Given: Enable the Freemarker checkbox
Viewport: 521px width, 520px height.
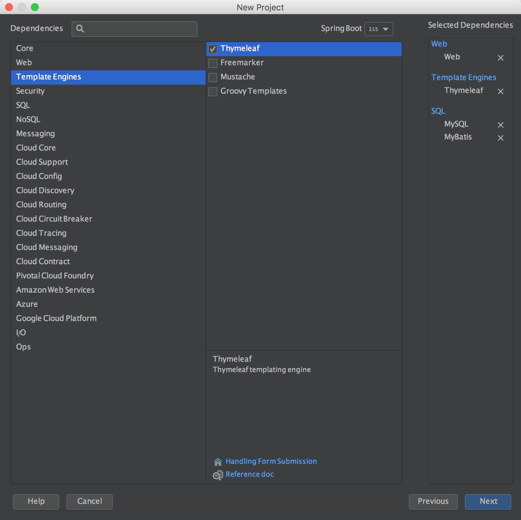Looking at the screenshot, I should pyautogui.click(x=213, y=63).
